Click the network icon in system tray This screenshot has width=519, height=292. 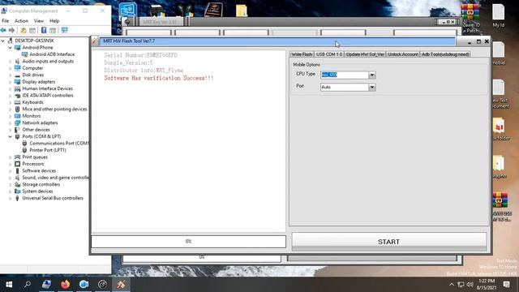(461, 285)
